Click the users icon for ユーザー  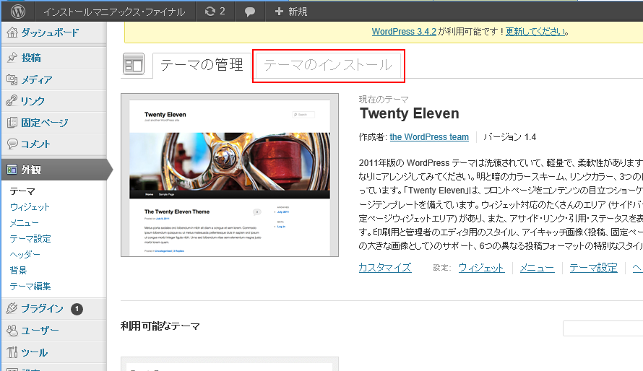coord(12,331)
